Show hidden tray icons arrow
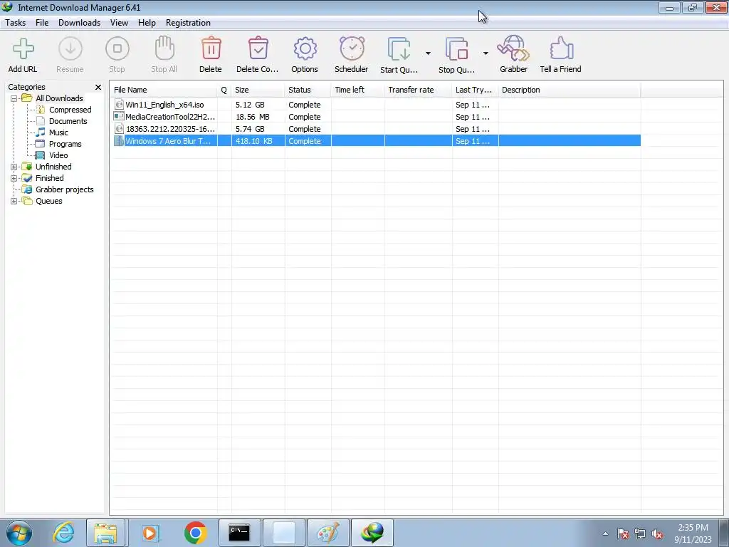Screen dimensions: 729x547 point(605,533)
